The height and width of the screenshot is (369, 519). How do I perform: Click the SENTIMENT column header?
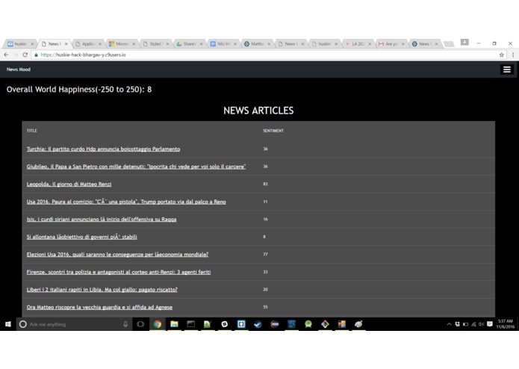(x=273, y=131)
